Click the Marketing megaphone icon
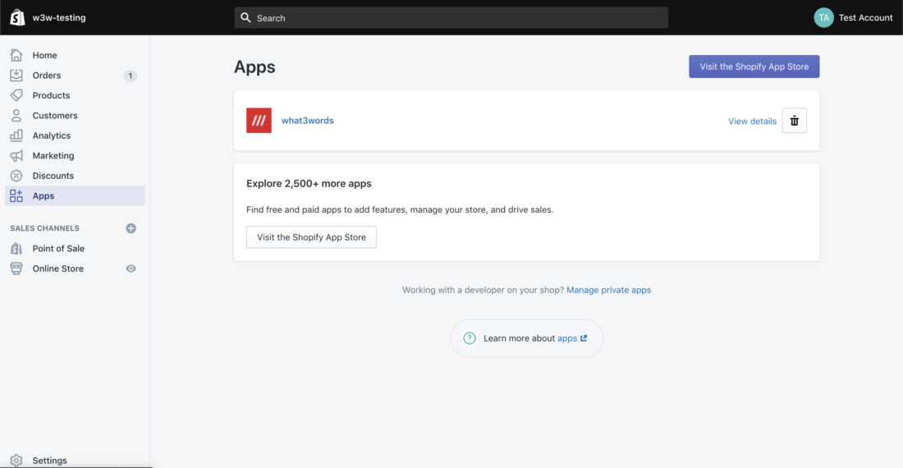Screen dimensions: 903x468 click(x=16, y=155)
